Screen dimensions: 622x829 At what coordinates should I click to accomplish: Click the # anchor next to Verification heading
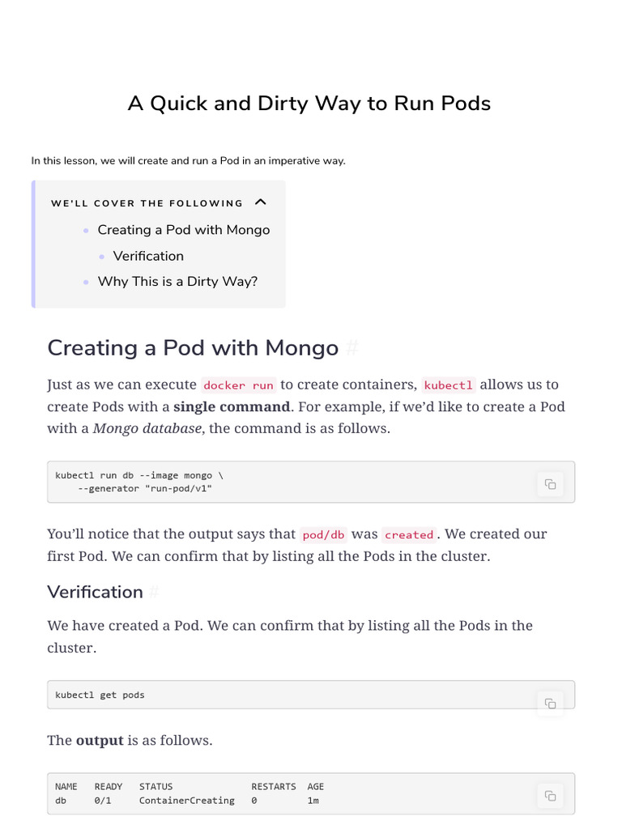[154, 593]
